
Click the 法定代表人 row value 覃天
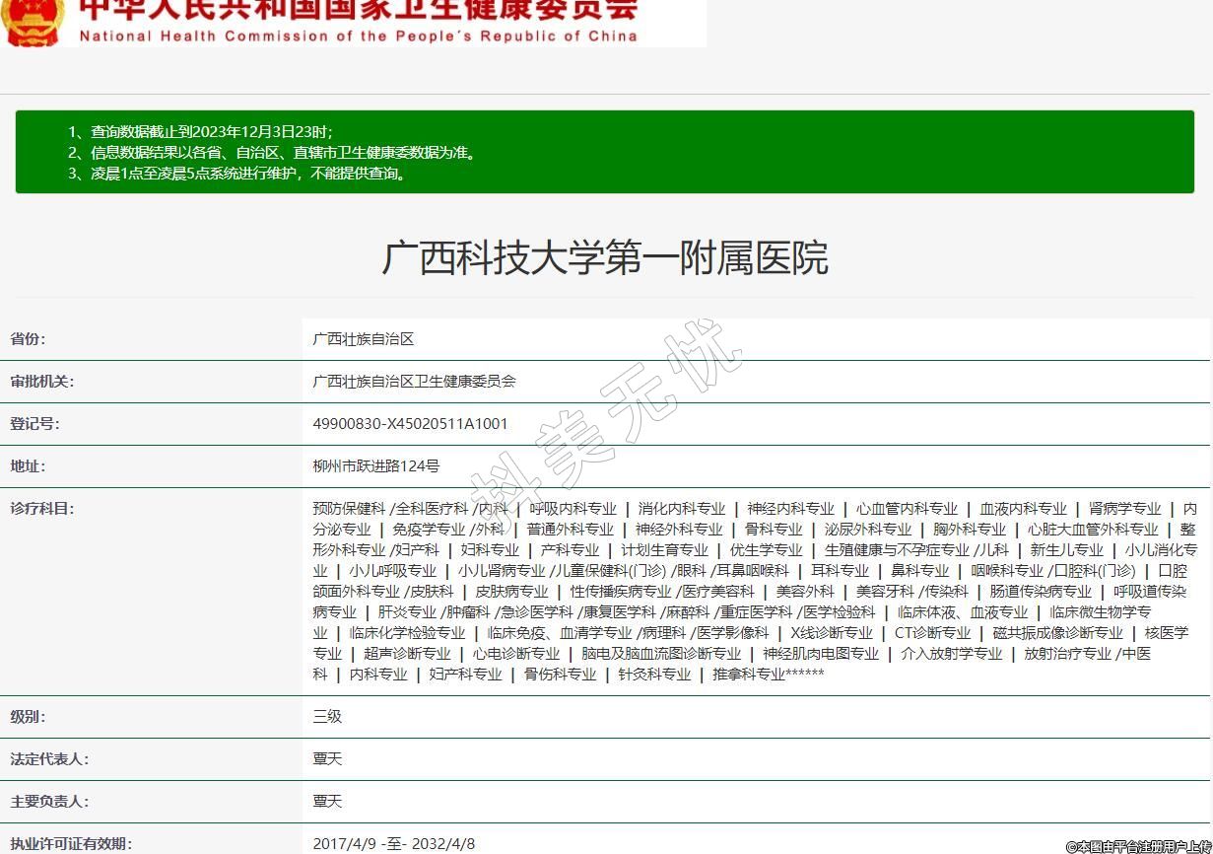point(327,759)
